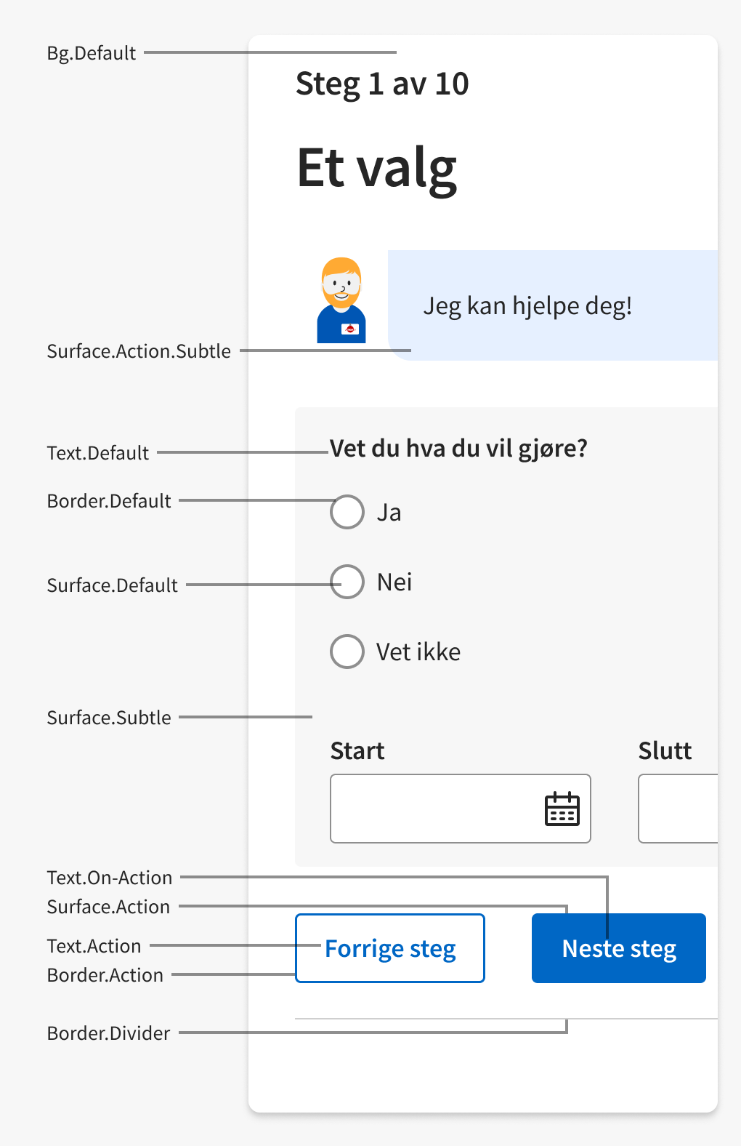Click the Surface.Action.Subtle token label
Screen dimensions: 741x1146
tap(139, 350)
